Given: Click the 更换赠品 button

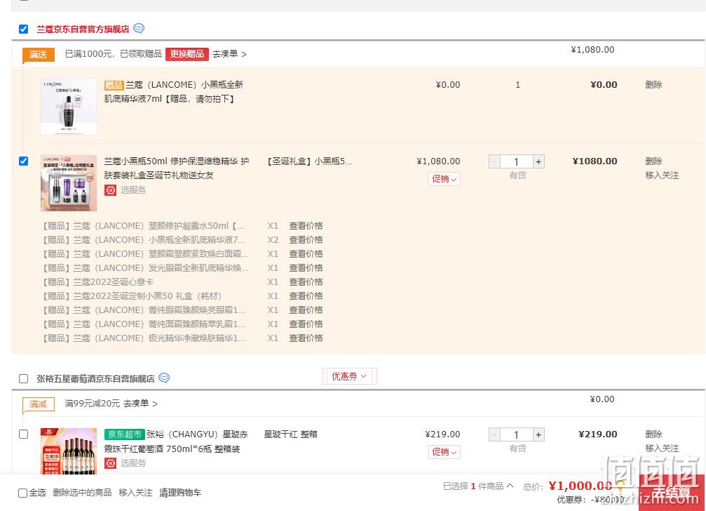Looking at the screenshot, I should pyautogui.click(x=187, y=53).
